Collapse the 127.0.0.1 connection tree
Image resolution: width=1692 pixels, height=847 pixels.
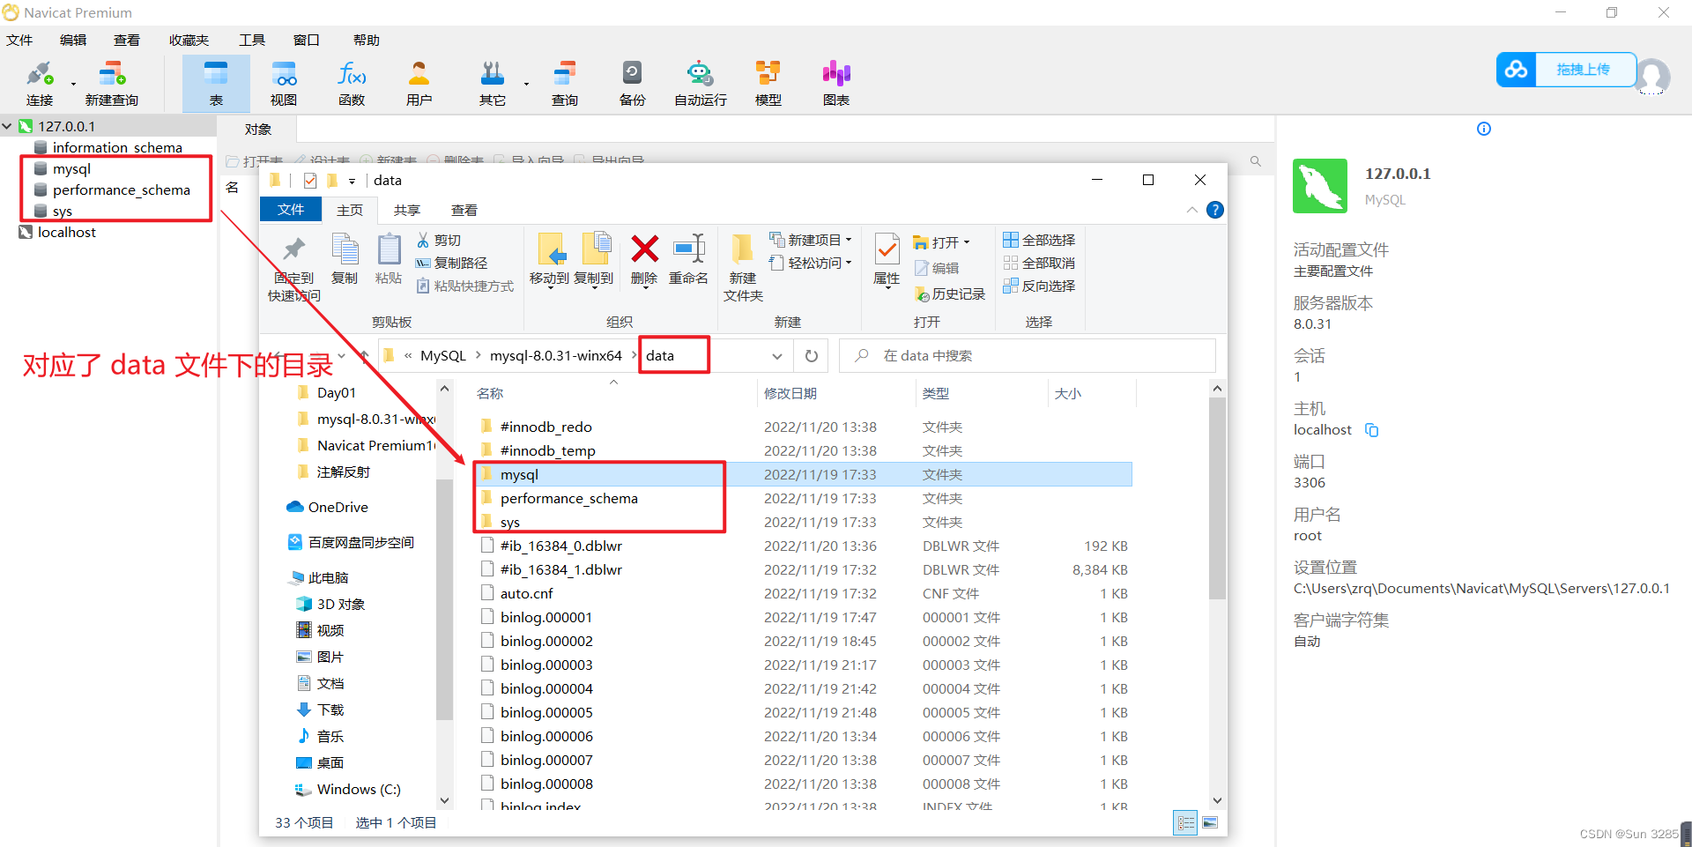[x=8, y=126]
